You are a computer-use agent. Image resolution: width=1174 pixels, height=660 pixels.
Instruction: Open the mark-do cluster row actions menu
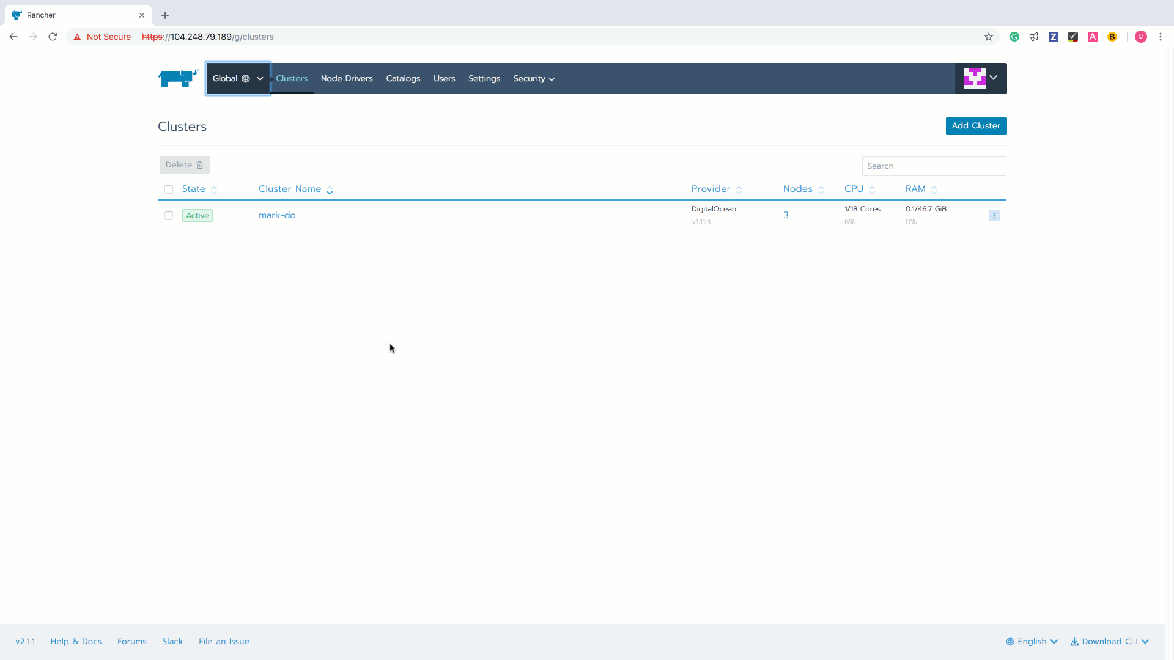994,215
